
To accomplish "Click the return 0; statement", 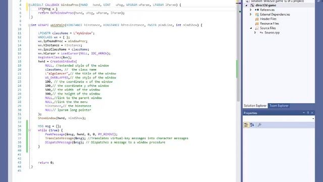I will pos(46,163).
